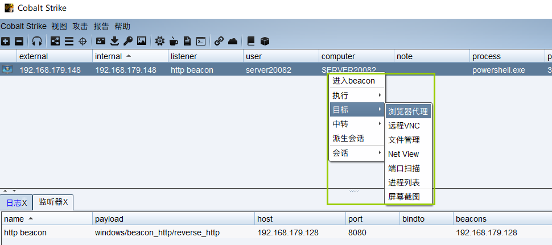The width and height of the screenshot is (552, 245).
Task: Sort sessions by process column header
Action: 507,56
